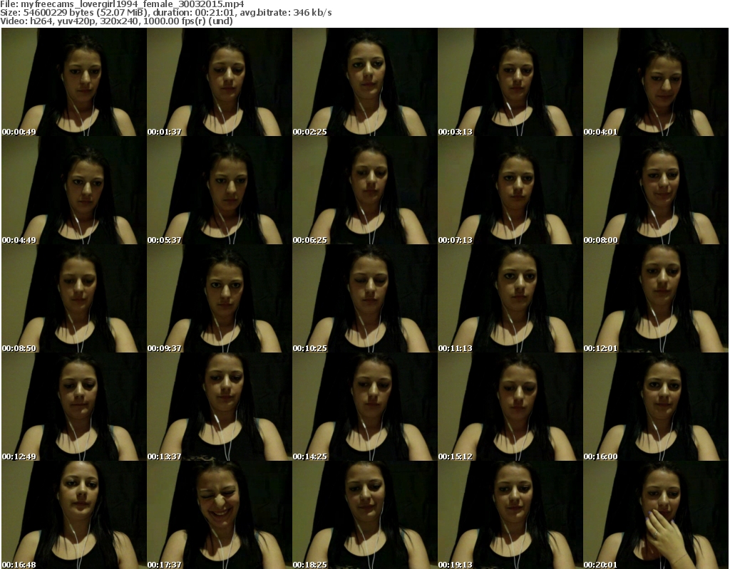The height and width of the screenshot is (569, 730).
Task: Select the thumbnail stamped 00:13:37
Action: 220,407
